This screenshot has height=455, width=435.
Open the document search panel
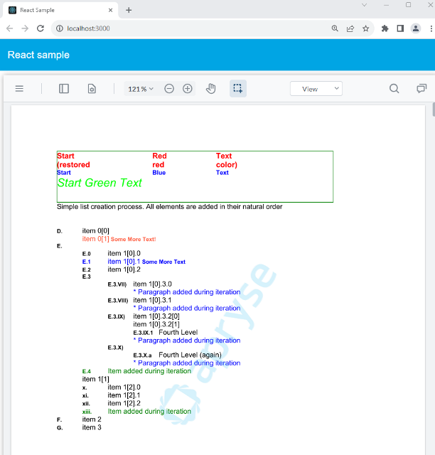[x=394, y=88]
